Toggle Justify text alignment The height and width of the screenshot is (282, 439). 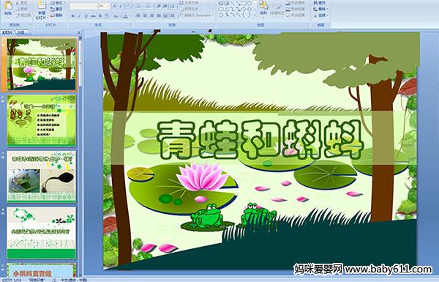click(x=159, y=15)
